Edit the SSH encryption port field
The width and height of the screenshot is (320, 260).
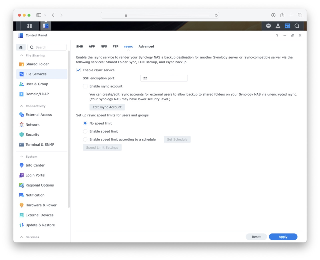pyautogui.click(x=164, y=78)
